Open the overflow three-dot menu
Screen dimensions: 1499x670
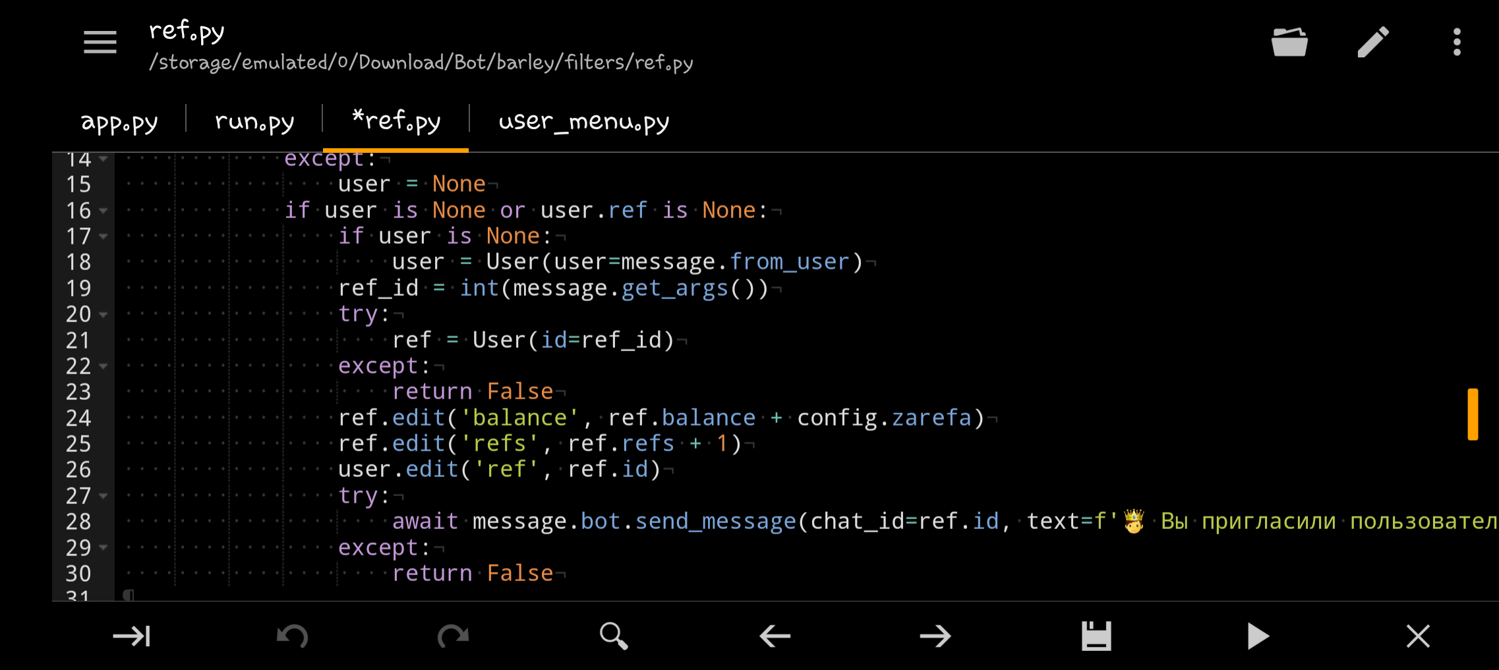[1456, 41]
